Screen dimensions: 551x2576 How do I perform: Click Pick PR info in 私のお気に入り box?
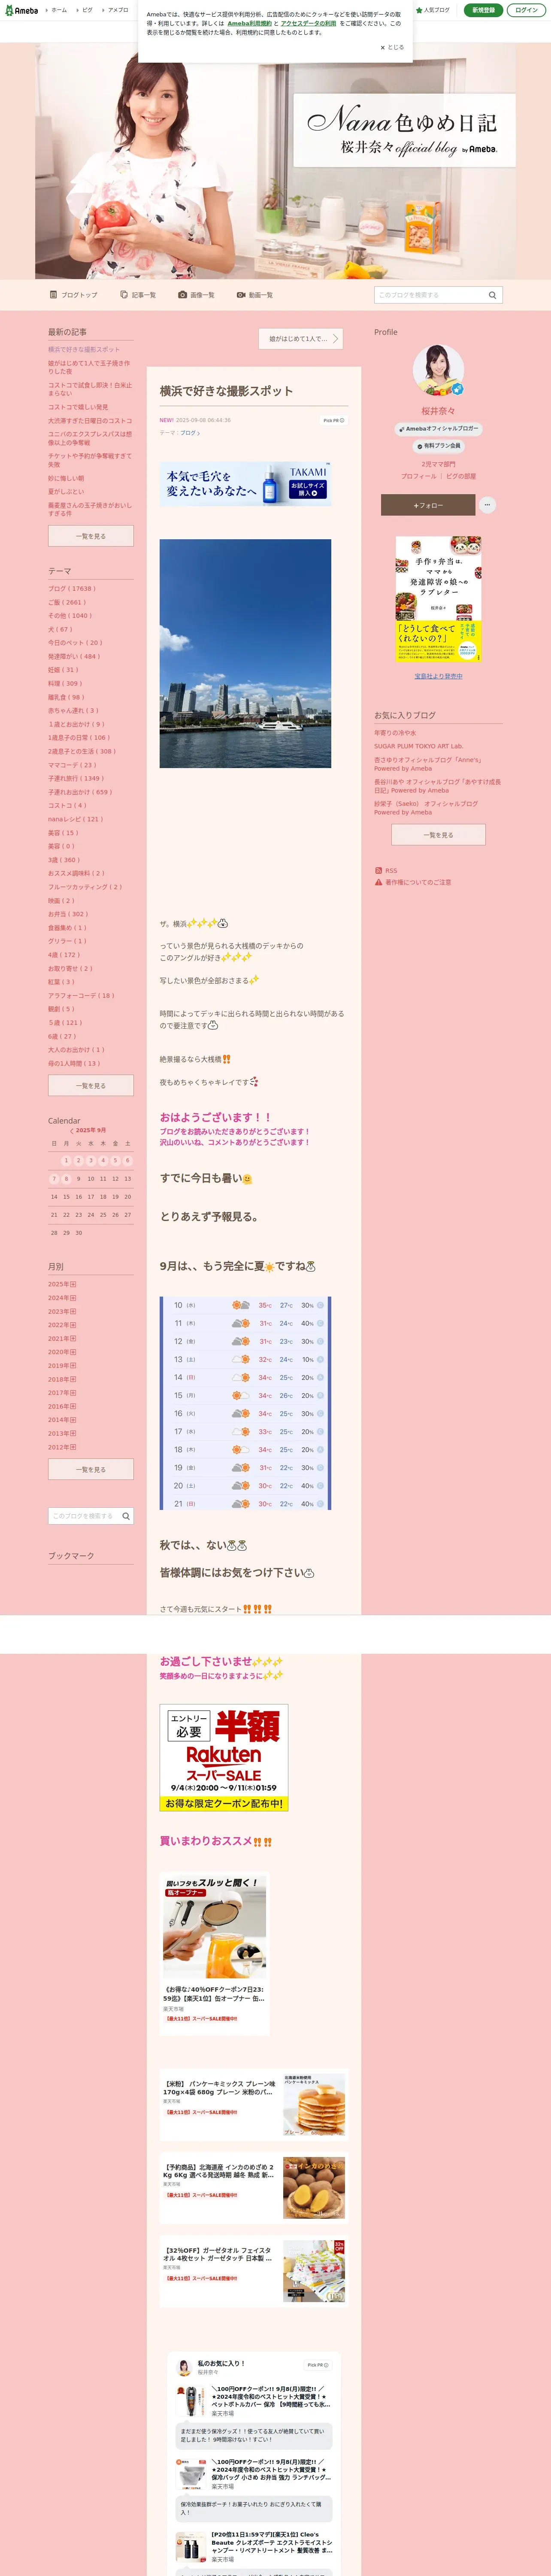(x=318, y=2365)
